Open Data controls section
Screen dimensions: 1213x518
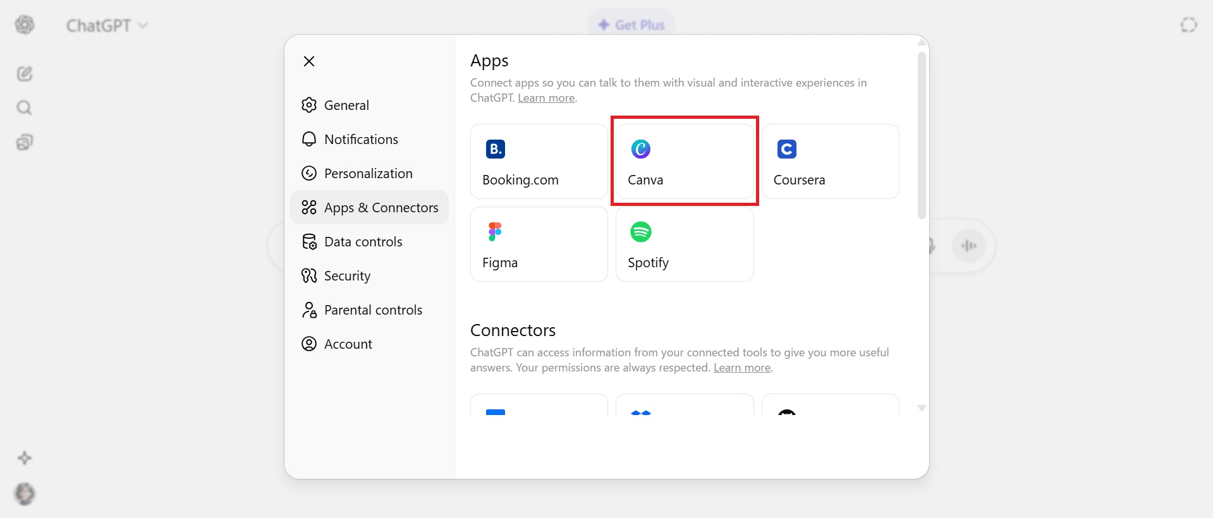click(363, 242)
